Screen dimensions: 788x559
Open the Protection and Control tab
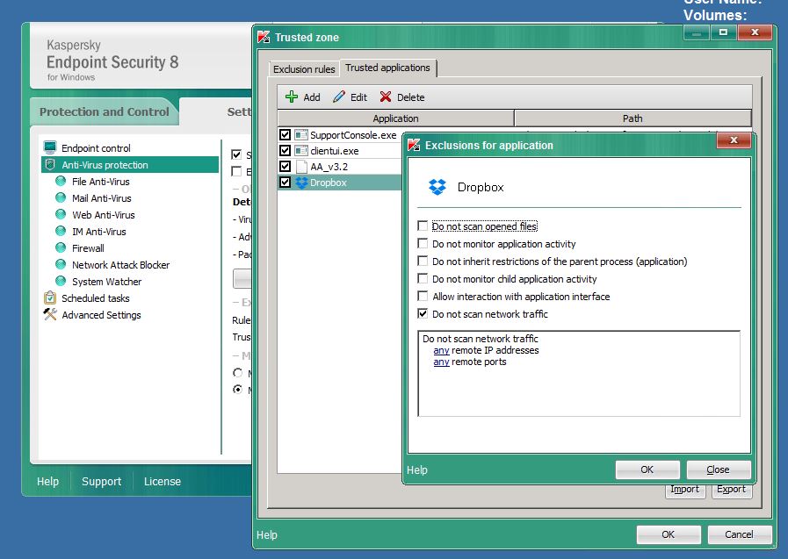(104, 111)
